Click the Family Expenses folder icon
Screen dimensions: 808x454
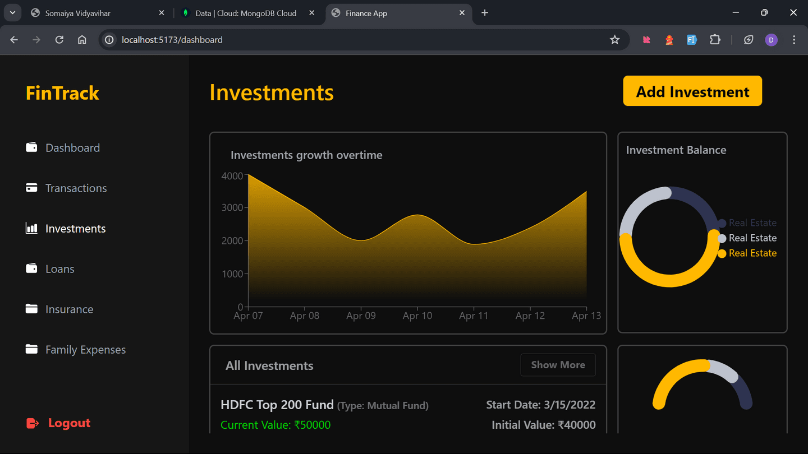tap(31, 349)
